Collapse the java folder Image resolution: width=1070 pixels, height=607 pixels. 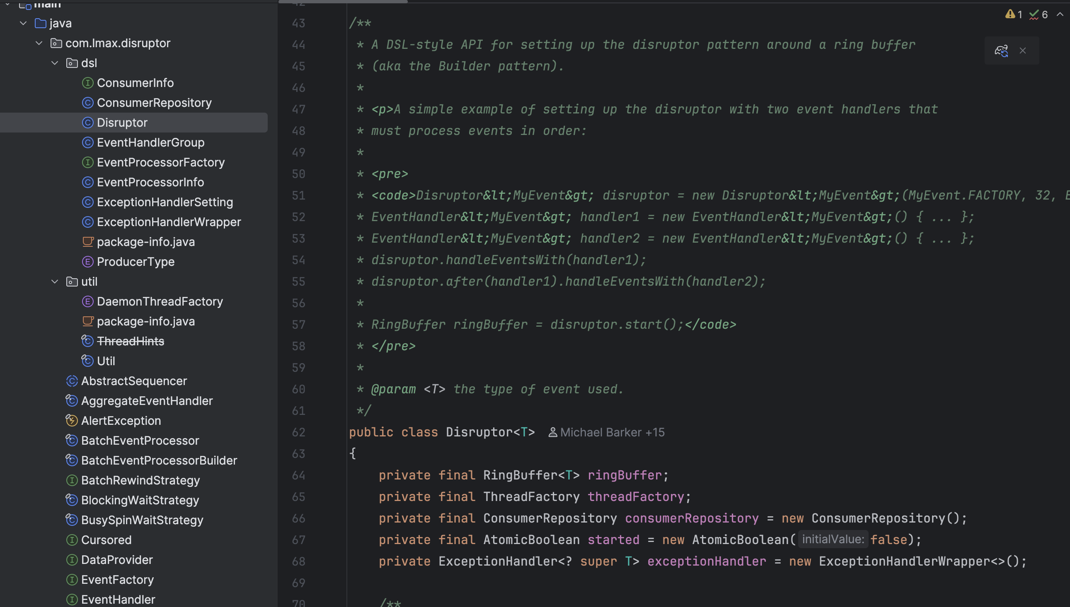point(23,23)
